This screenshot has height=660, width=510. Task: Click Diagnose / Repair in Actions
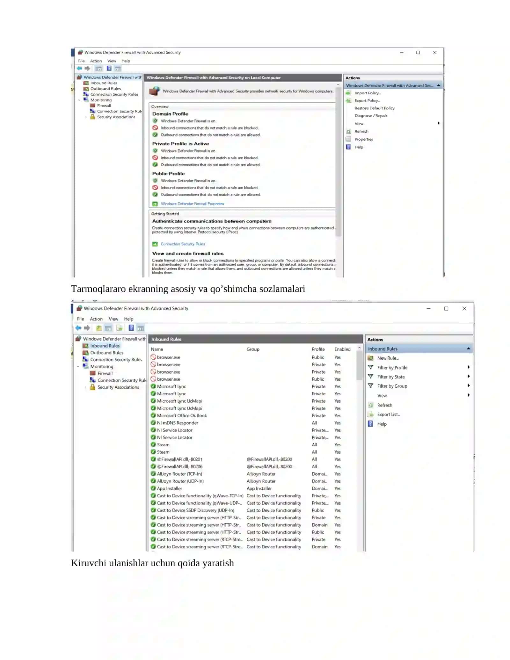pyautogui.click(x=371, y=116)
